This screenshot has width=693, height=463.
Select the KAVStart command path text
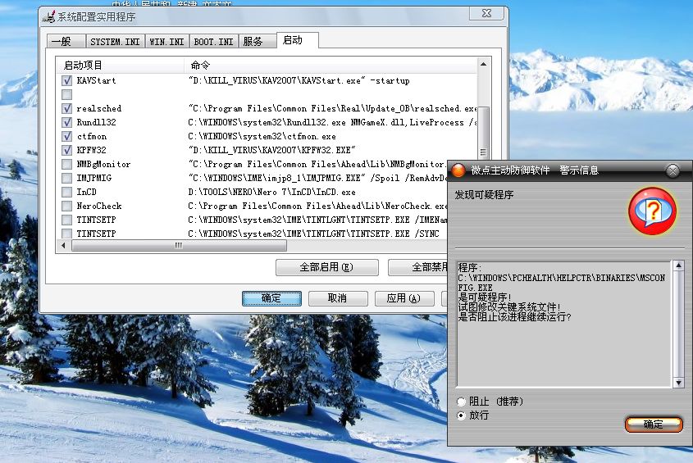coord(299,80)
